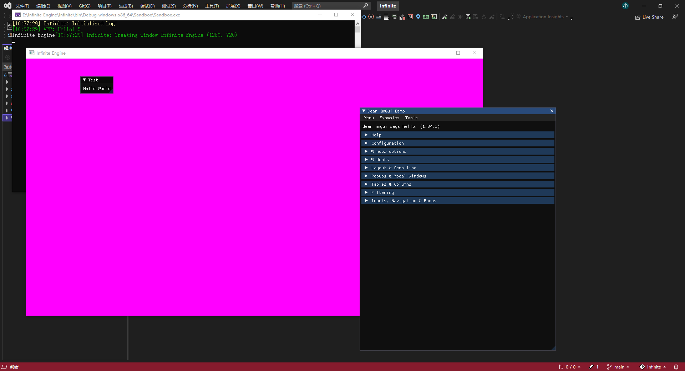Open the 调试(D) menu
The image size is (685, 371).
tap(147, 6)
